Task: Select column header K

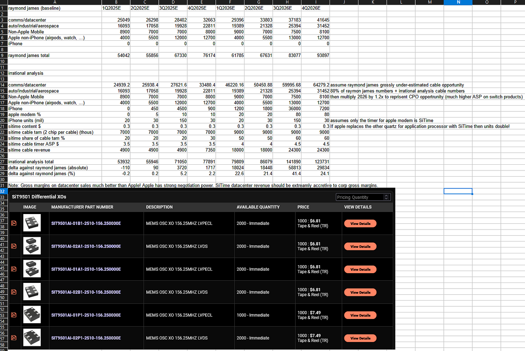Action: tap(372, 2)
